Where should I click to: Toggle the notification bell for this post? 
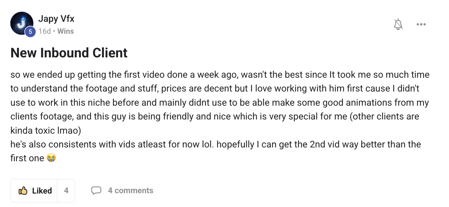pos(399,24)
